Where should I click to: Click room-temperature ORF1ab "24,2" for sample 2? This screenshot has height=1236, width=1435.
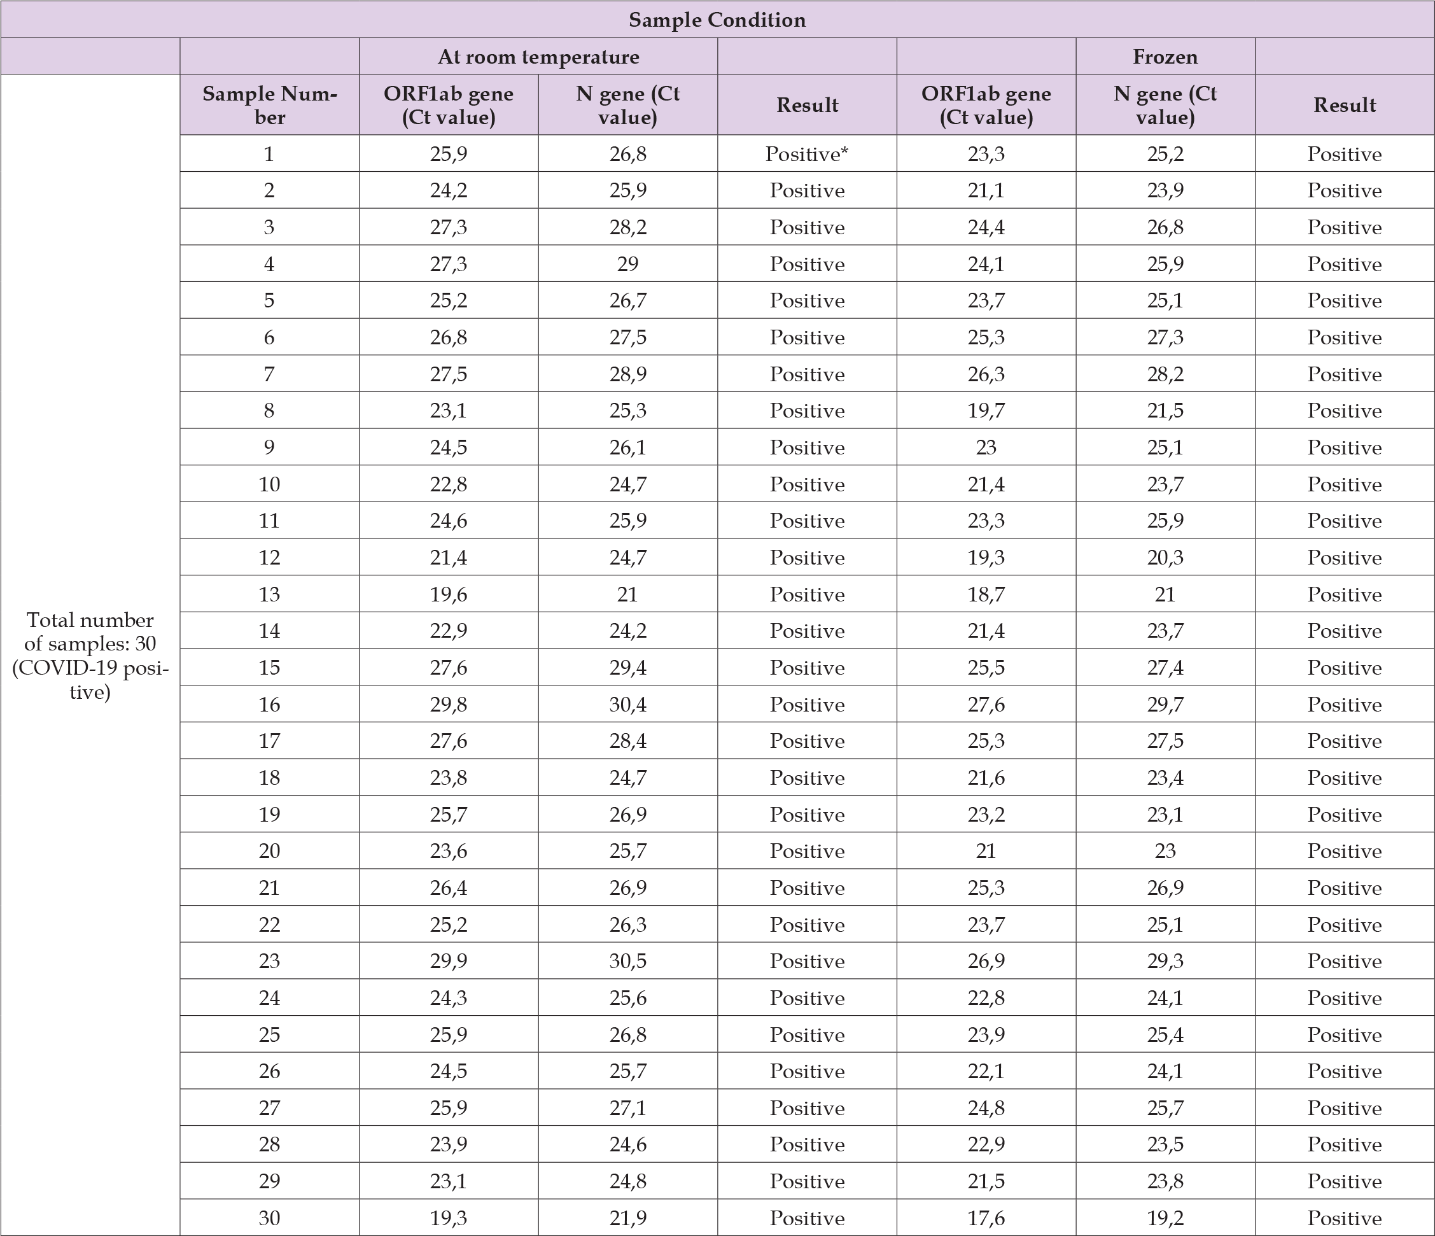(449, 190)
